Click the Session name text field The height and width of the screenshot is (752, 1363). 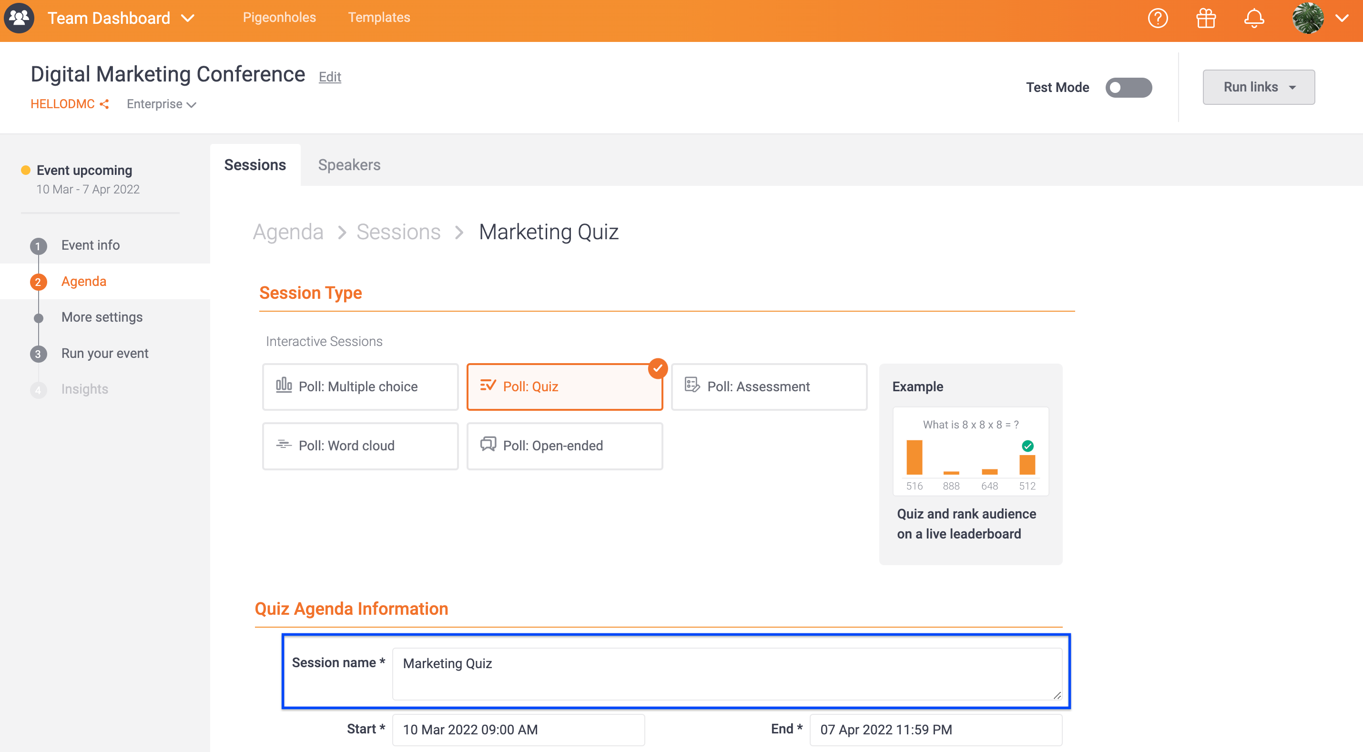[727, 674]
